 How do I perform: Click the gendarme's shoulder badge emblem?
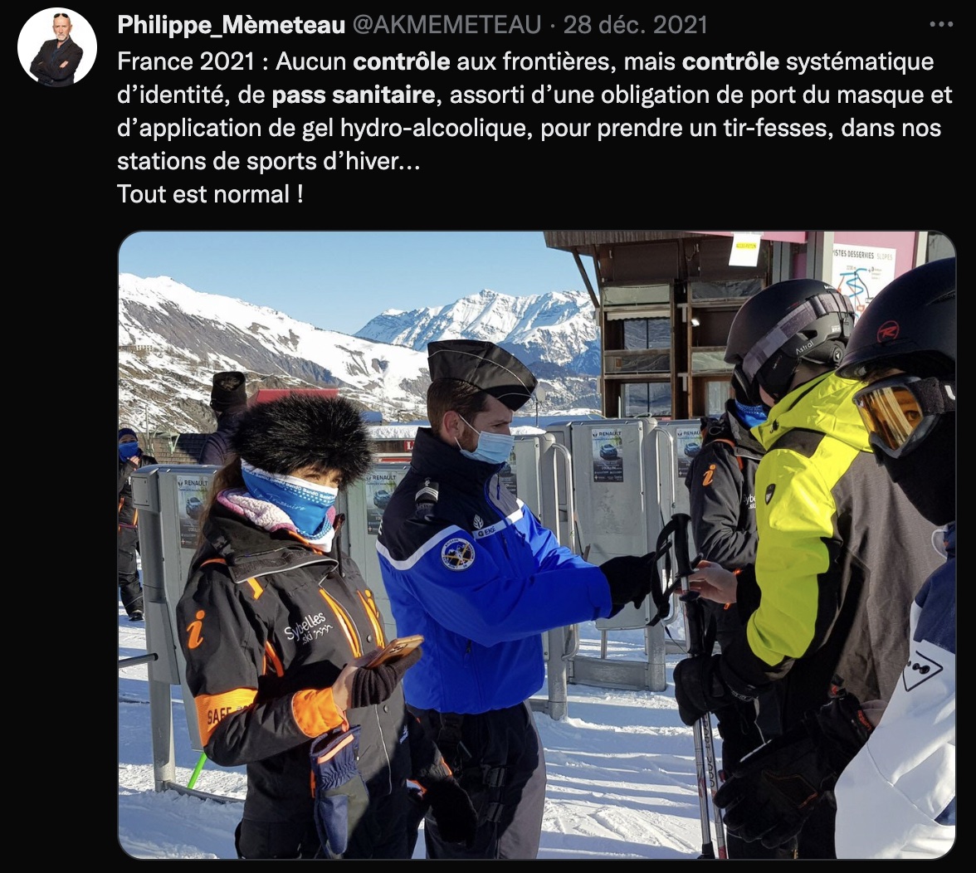click(457, 554)
